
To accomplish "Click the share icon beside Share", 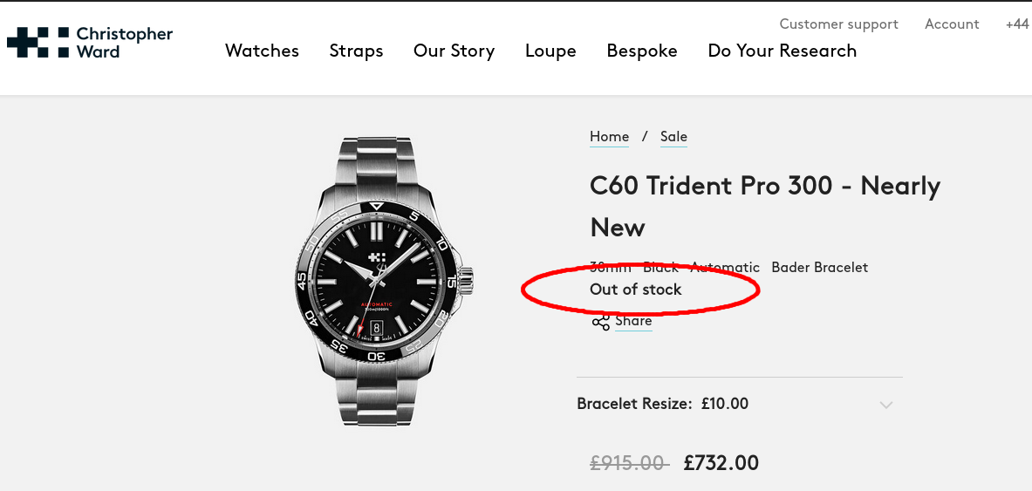I will point(600,323).
